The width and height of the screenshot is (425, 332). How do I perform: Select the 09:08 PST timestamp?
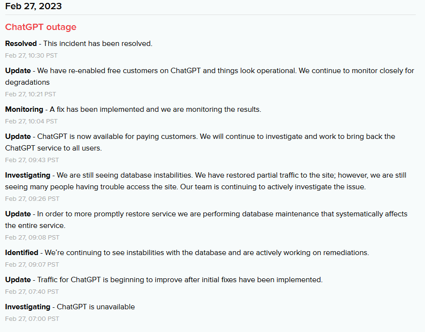[x=32, y=237]
